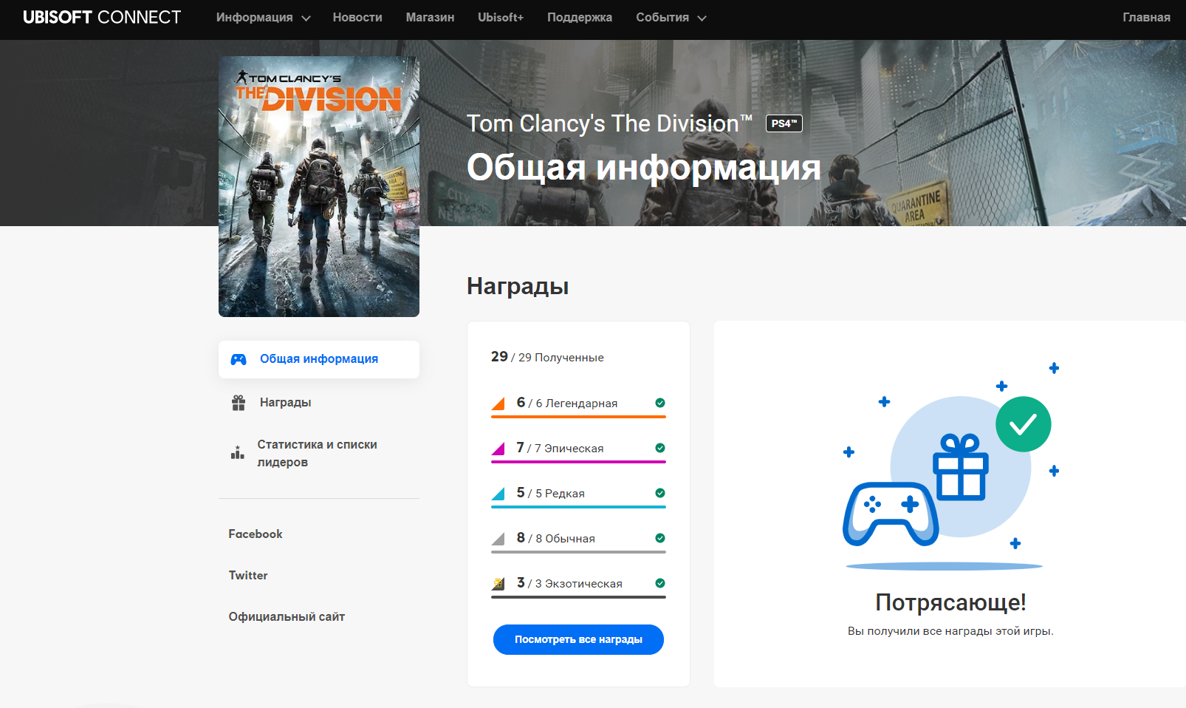Click green checkmark on Экзотическая row
Screen dimensions: 1186x708
click(660, 583)
